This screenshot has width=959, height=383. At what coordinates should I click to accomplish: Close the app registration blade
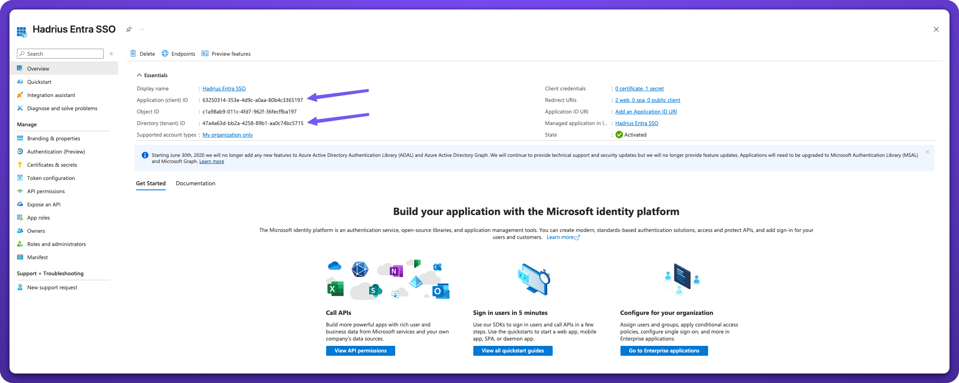[936, 29]
